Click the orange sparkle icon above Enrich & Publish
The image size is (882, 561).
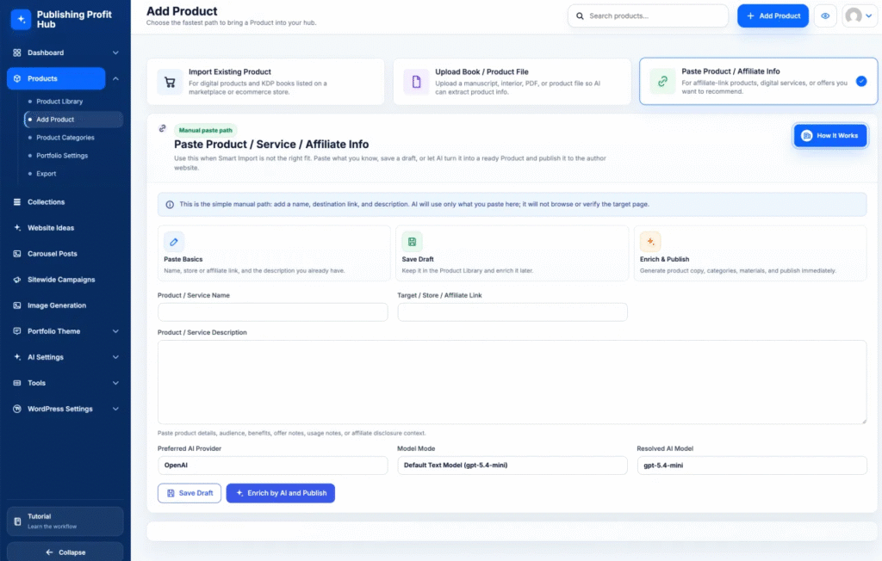pyautogui.click(x=650, y=242)
